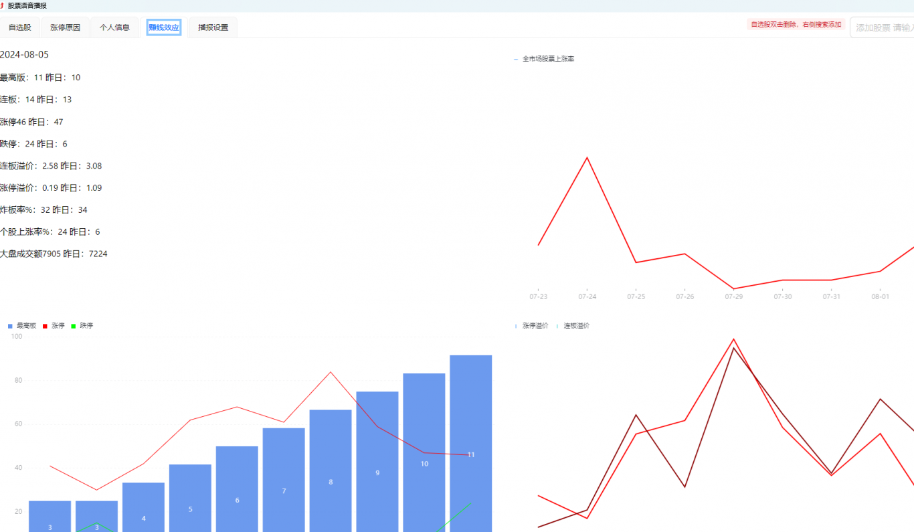Screen dimensions: 914x532
Task: Toggle the 全市场股票上涨率 legend series
Action: 543,59
